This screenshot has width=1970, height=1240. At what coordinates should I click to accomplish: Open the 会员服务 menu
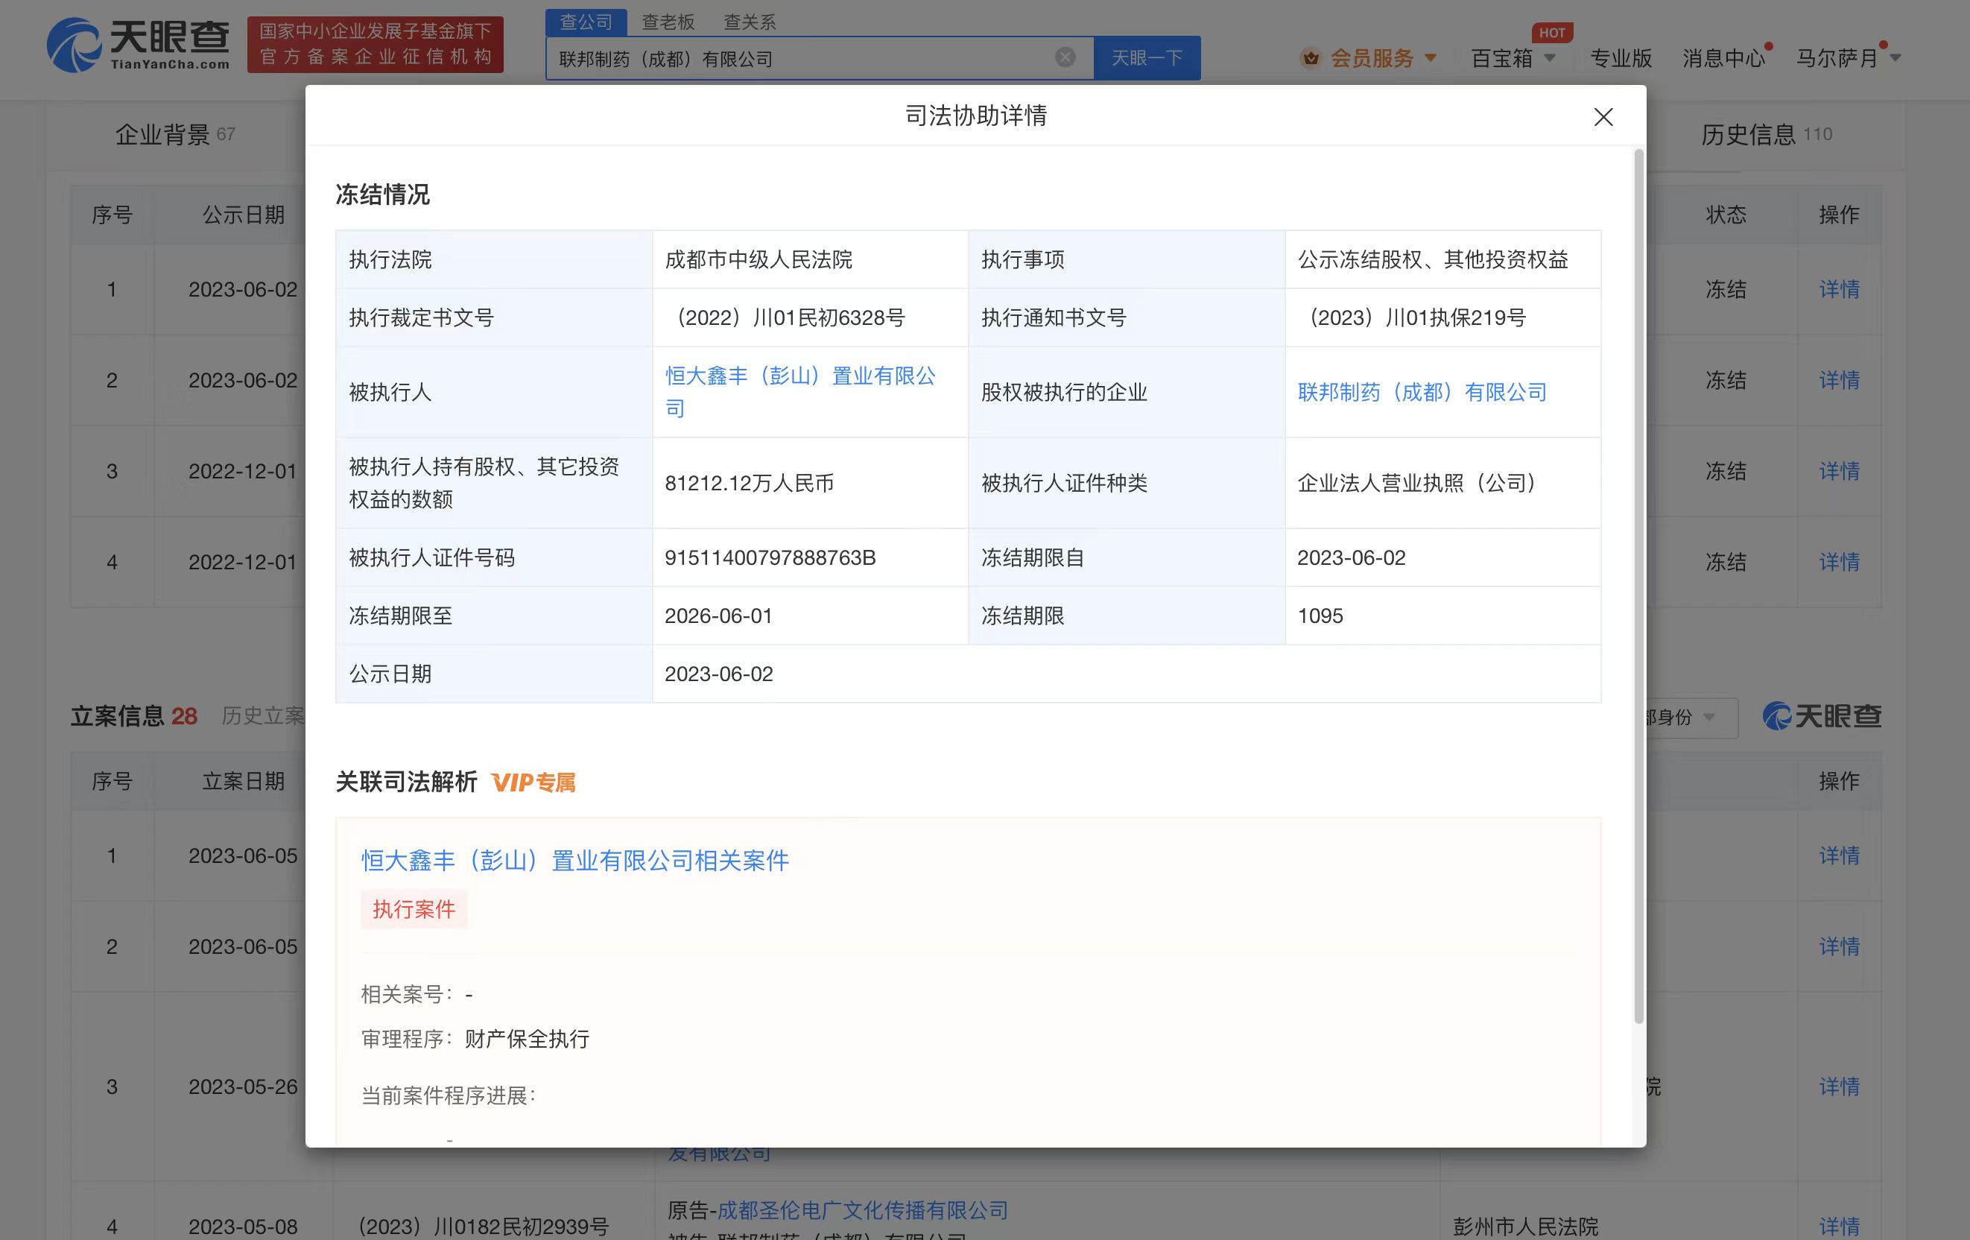1372,58
